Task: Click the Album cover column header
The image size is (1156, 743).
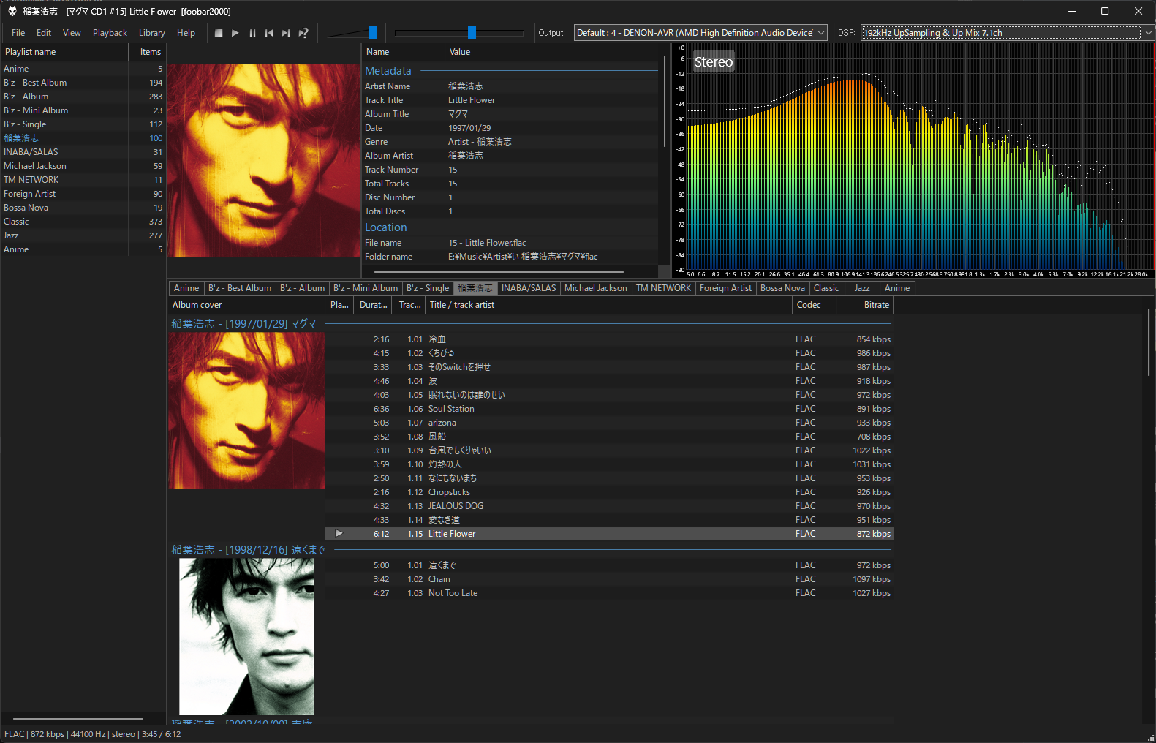Action: point(246,305)
